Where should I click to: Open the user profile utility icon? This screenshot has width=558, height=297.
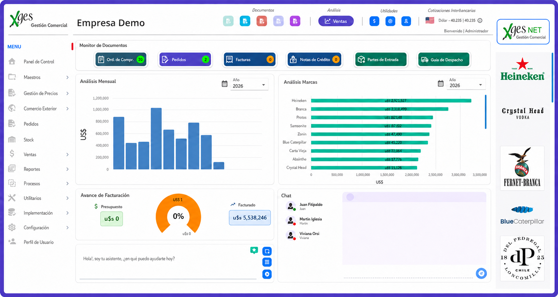(406, 21)
